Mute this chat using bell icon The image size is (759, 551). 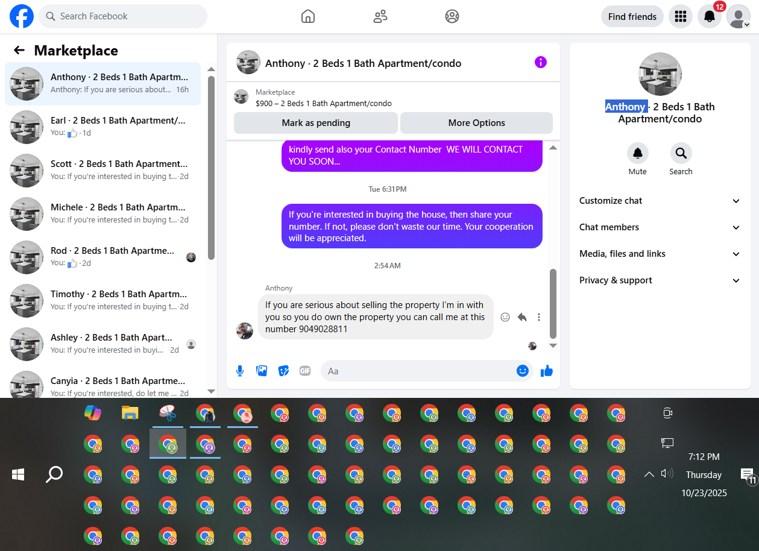click(638, 154)
